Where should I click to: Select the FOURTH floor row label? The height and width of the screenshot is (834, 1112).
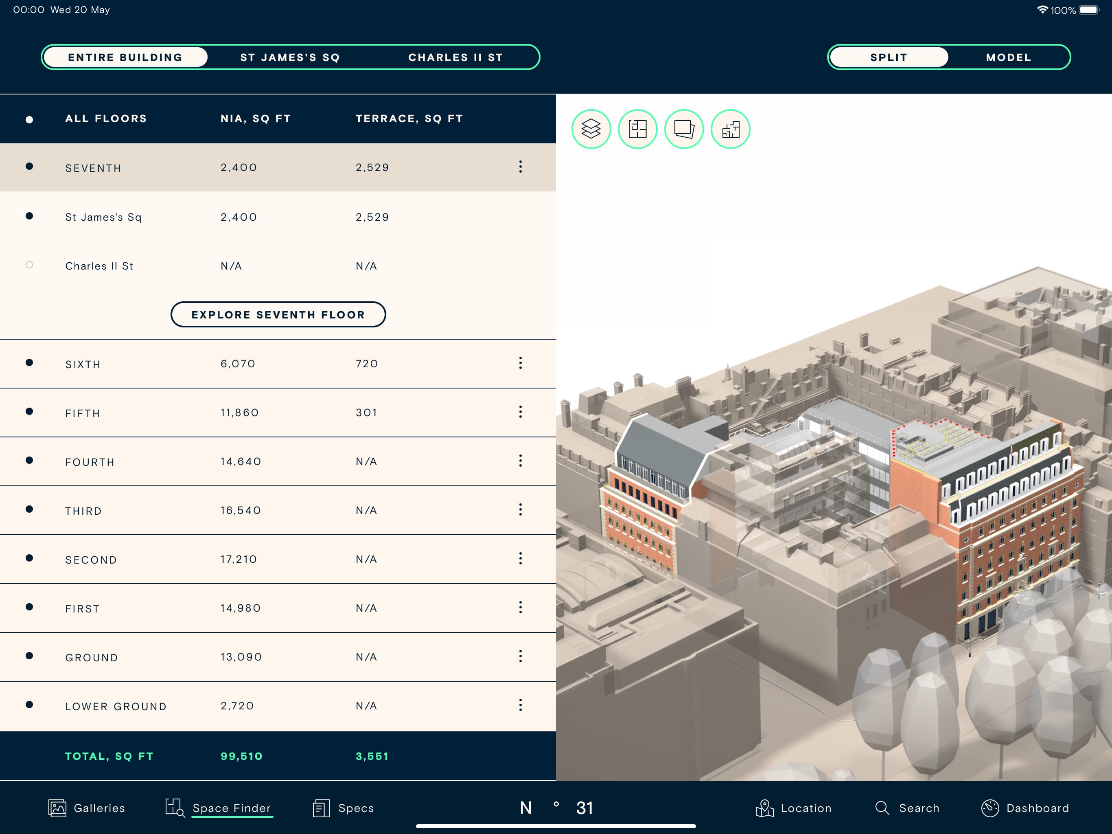click(90, 462)
